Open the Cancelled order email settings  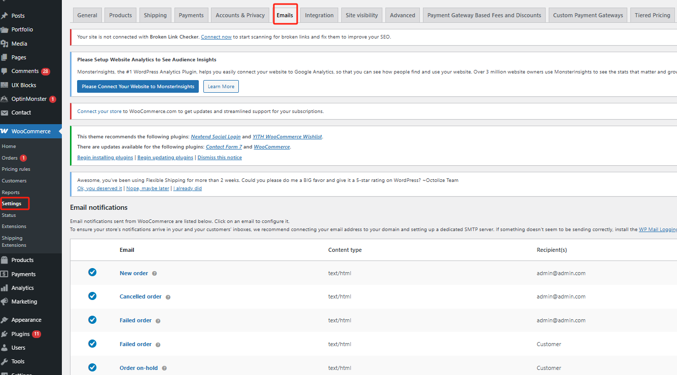pos(140,296)
